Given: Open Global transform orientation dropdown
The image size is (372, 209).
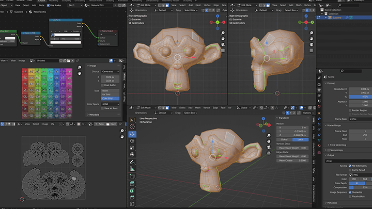Looking at the screenshot, I should coord(243,108).
